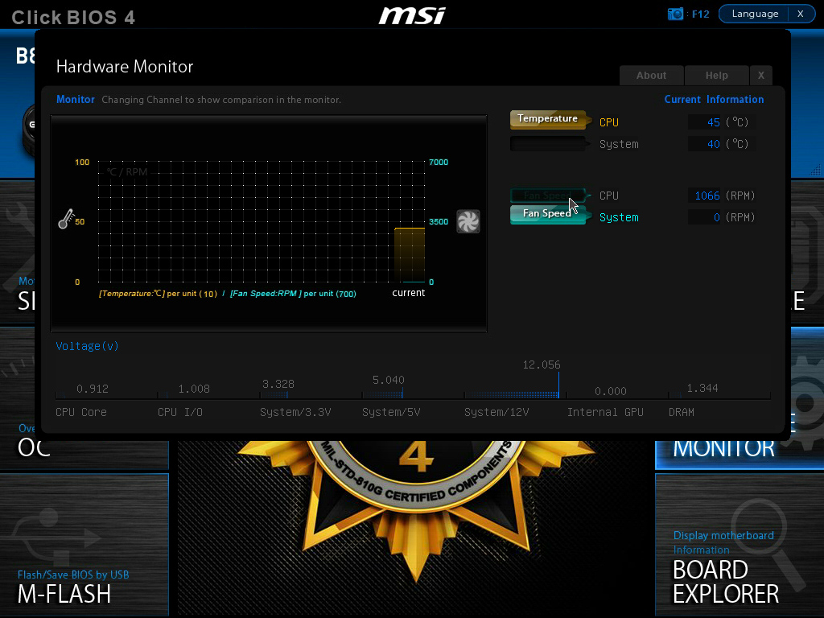
Task: Click the System/3.3V voltage bar
Action: (274, 394)
